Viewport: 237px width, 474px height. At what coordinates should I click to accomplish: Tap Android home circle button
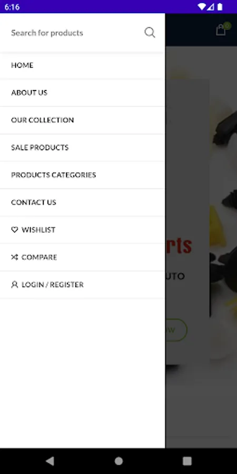pyautogui.click(x=118, y=461)
